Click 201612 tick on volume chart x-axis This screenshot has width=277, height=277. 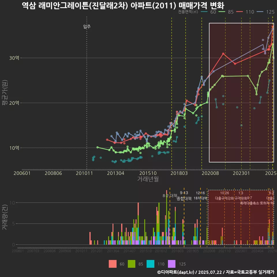(161, 251)
